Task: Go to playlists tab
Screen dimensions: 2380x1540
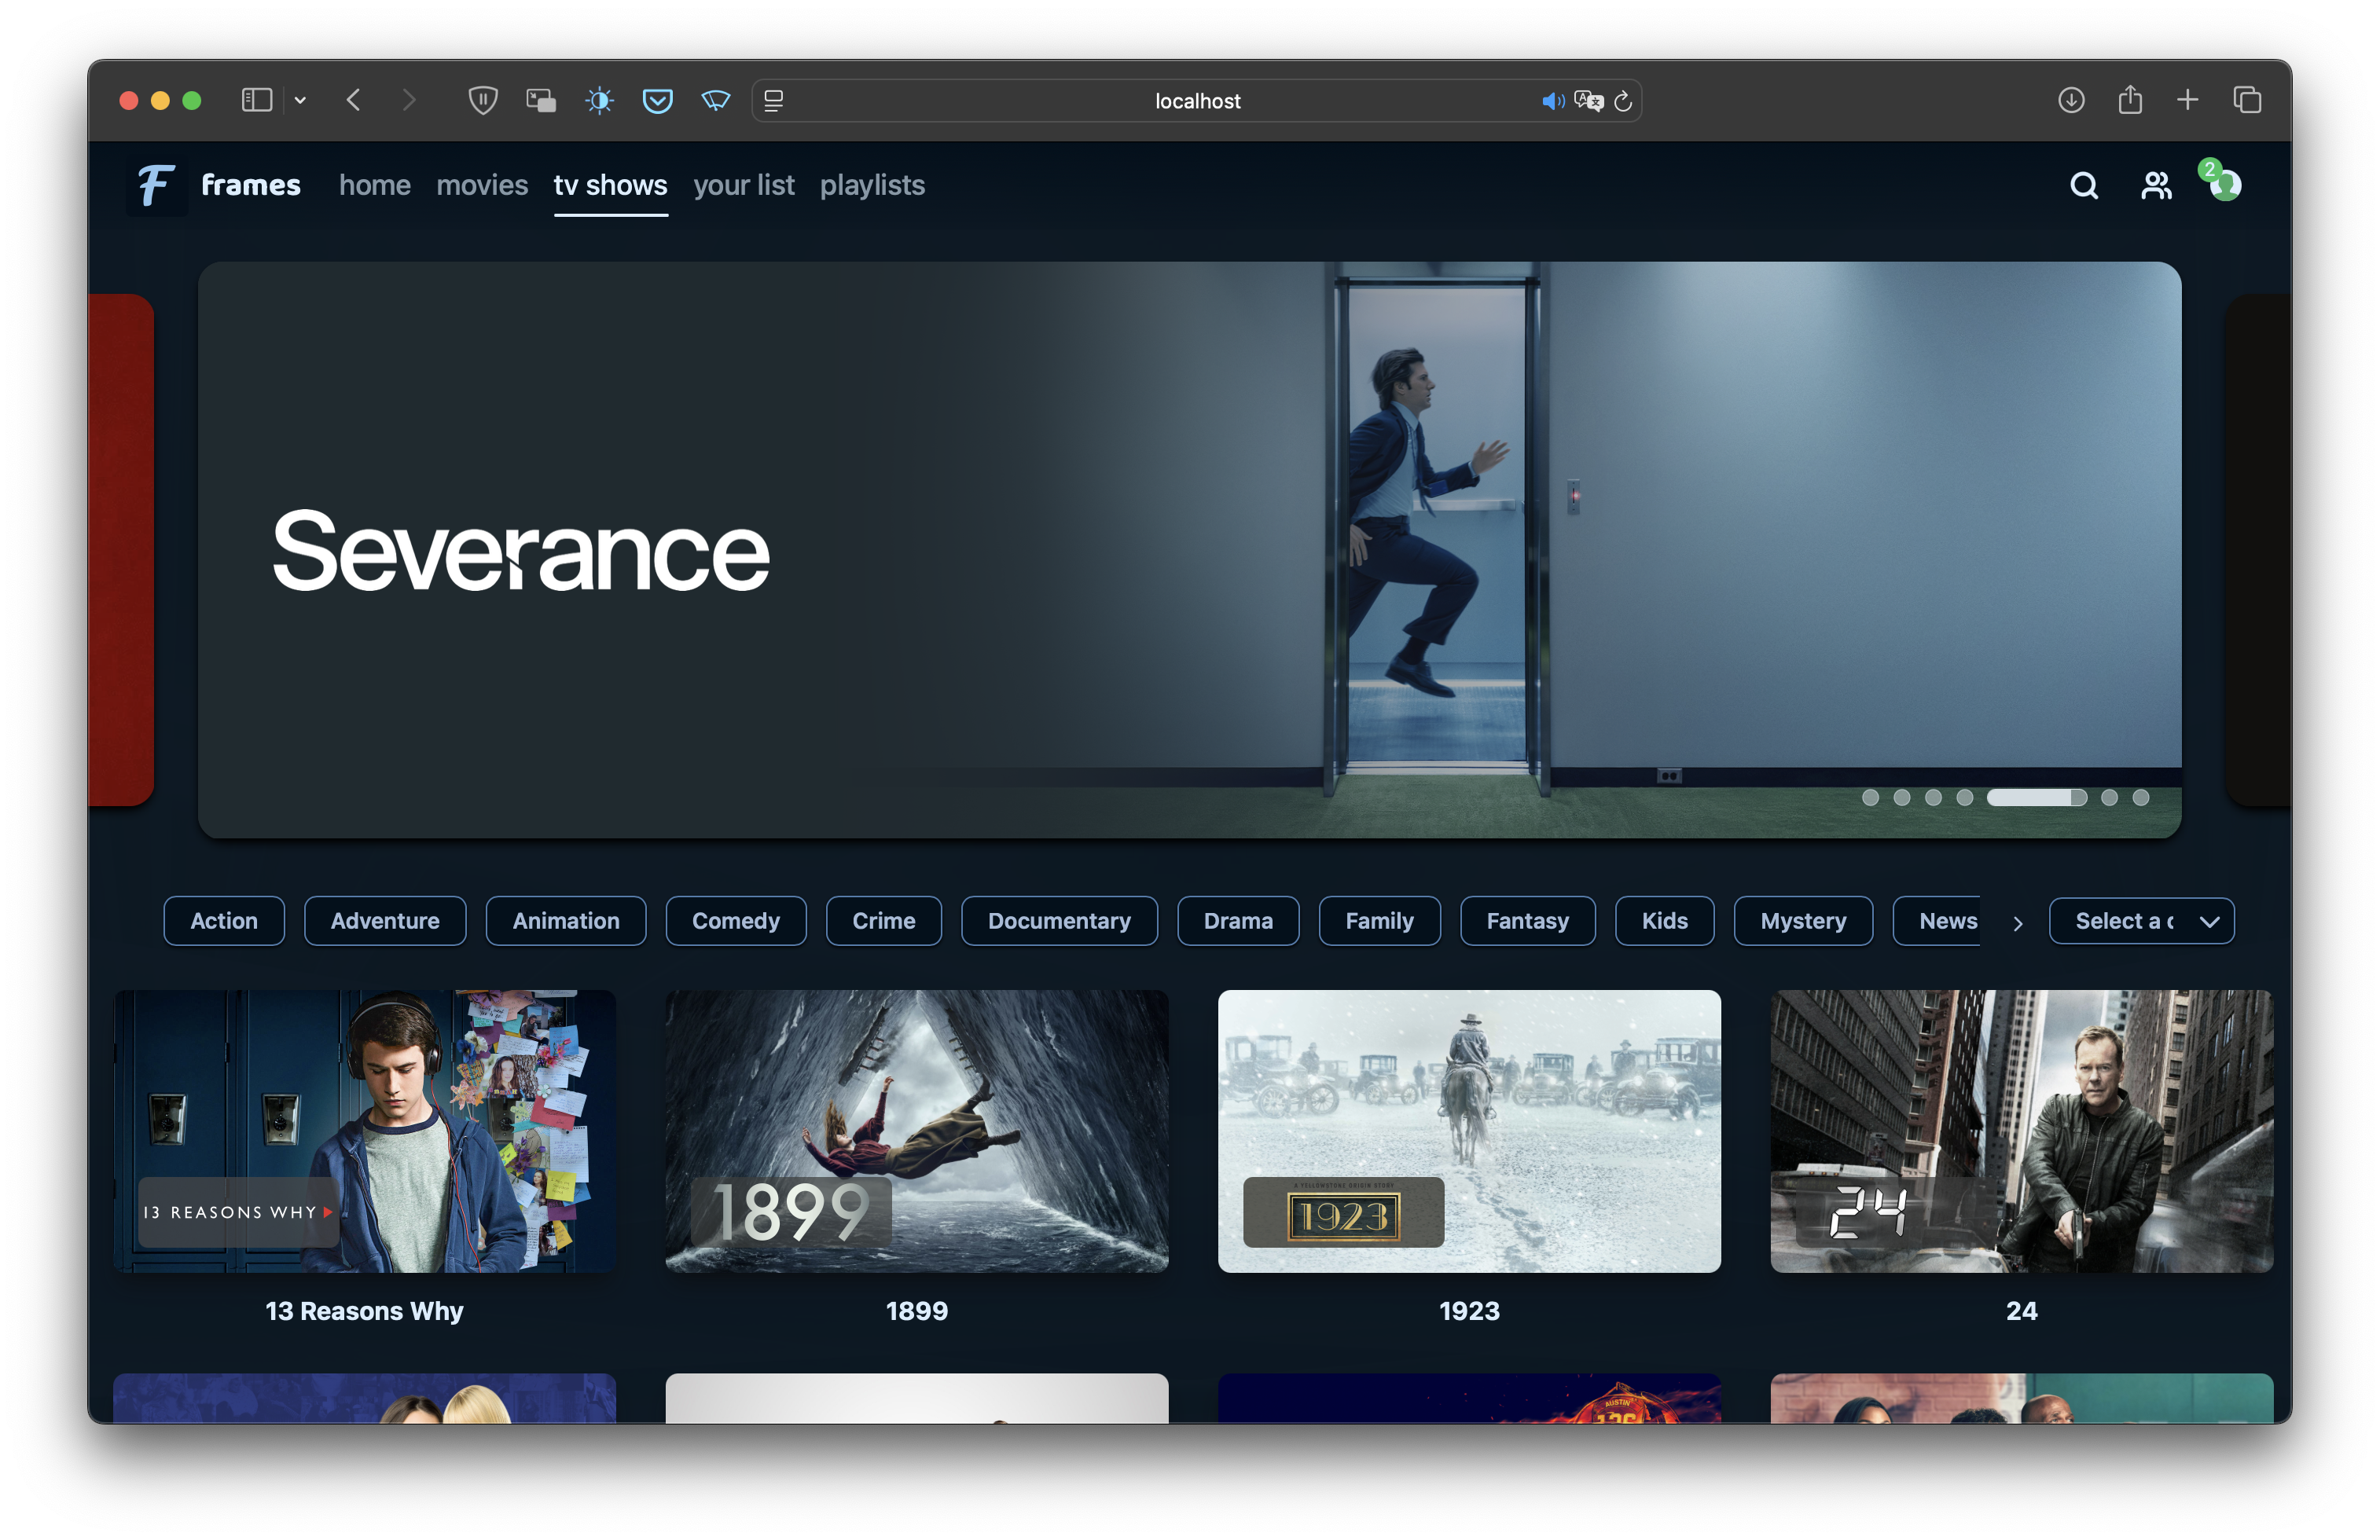Action: pos(872,186)
